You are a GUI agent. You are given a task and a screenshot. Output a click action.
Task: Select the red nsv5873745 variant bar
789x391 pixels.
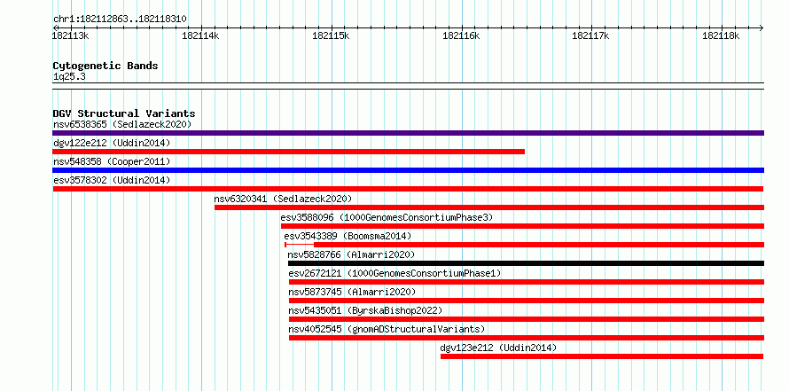coord(527,301)
